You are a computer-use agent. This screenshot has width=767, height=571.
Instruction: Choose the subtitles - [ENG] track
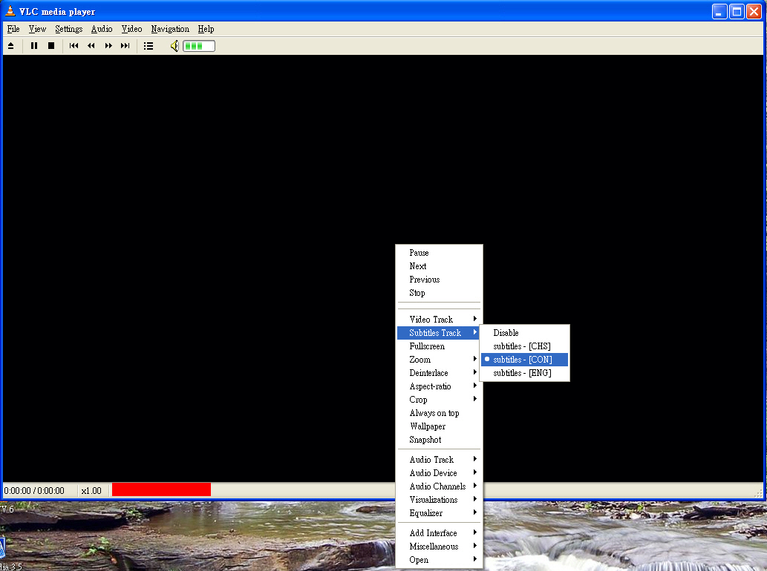[522, 373]
